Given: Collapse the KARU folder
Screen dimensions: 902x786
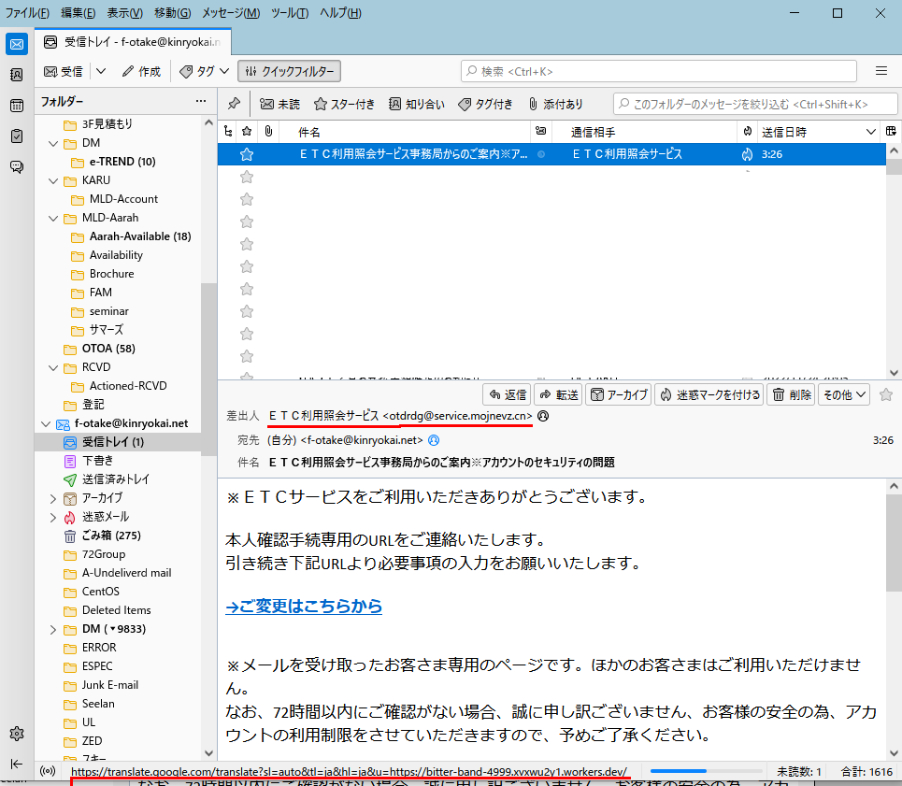Looking at the screenshot, I should (x=53, y=180).
